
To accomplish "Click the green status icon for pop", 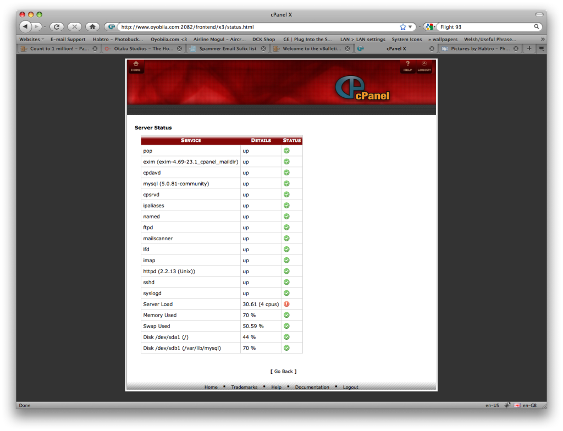I will (x=286, y=151).
